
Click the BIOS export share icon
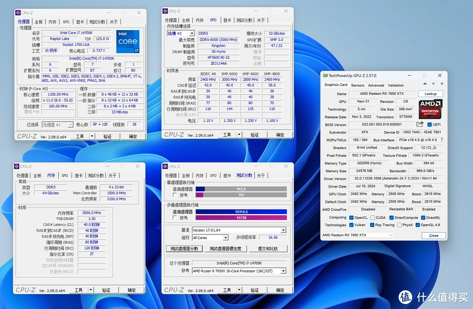420,124
